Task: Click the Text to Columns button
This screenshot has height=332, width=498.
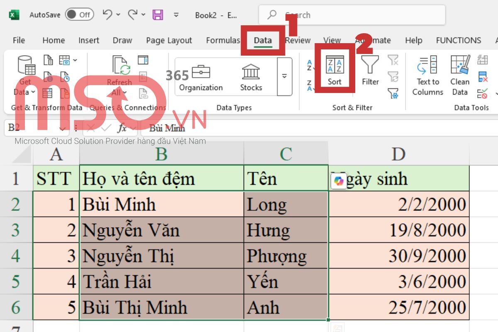Action: point(428,76)
